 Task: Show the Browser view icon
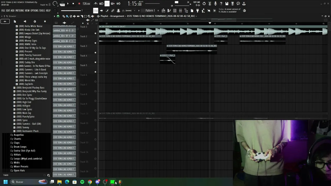point(186,11)
